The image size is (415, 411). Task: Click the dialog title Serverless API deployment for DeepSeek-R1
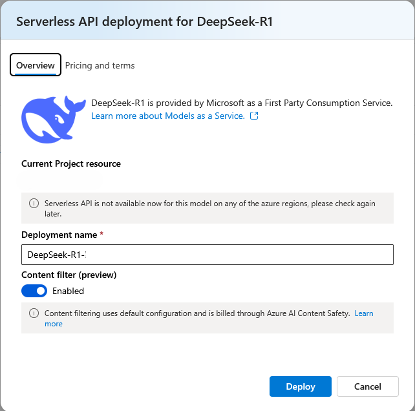point(144,21)
